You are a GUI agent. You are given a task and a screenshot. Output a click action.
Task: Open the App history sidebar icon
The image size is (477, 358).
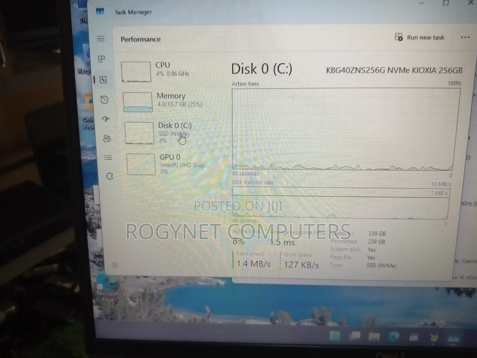coord(104,100)
